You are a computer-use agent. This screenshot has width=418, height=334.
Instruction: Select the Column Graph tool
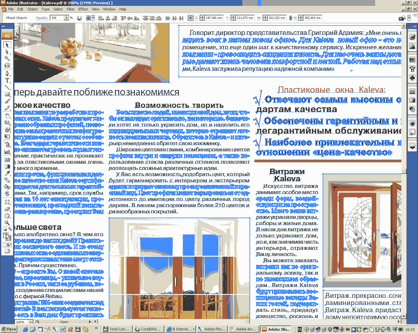(7, 152)
